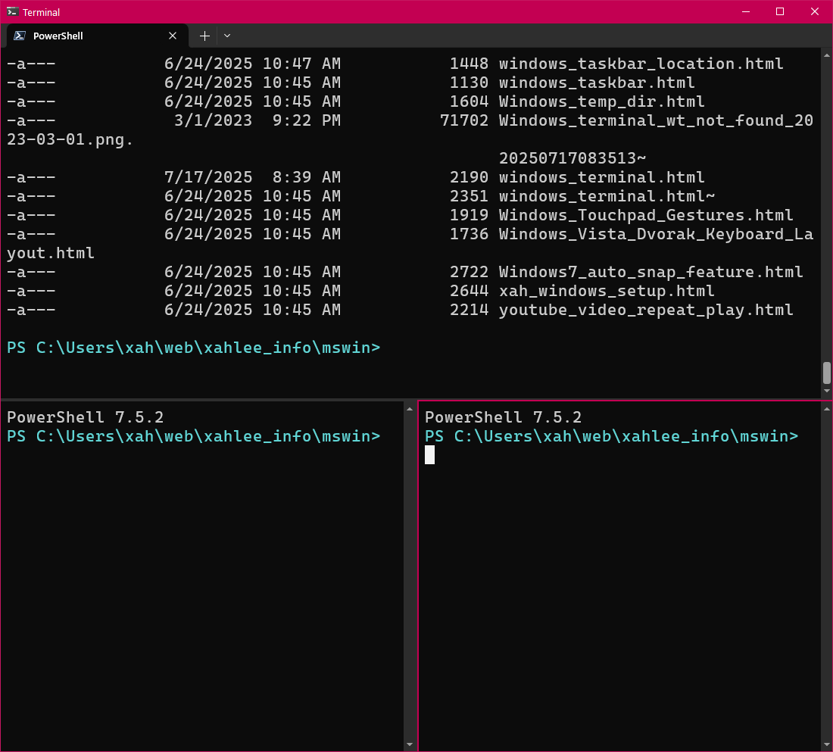Click Windows_Vista_Dvorak_Keyboard file name
This screenshot has height=752, width=833.
click(x=656, y=234)
